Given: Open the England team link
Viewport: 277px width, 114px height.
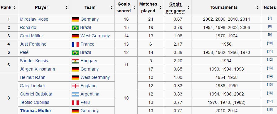Looking at the screenshot, I should click(x=89, y=86).
